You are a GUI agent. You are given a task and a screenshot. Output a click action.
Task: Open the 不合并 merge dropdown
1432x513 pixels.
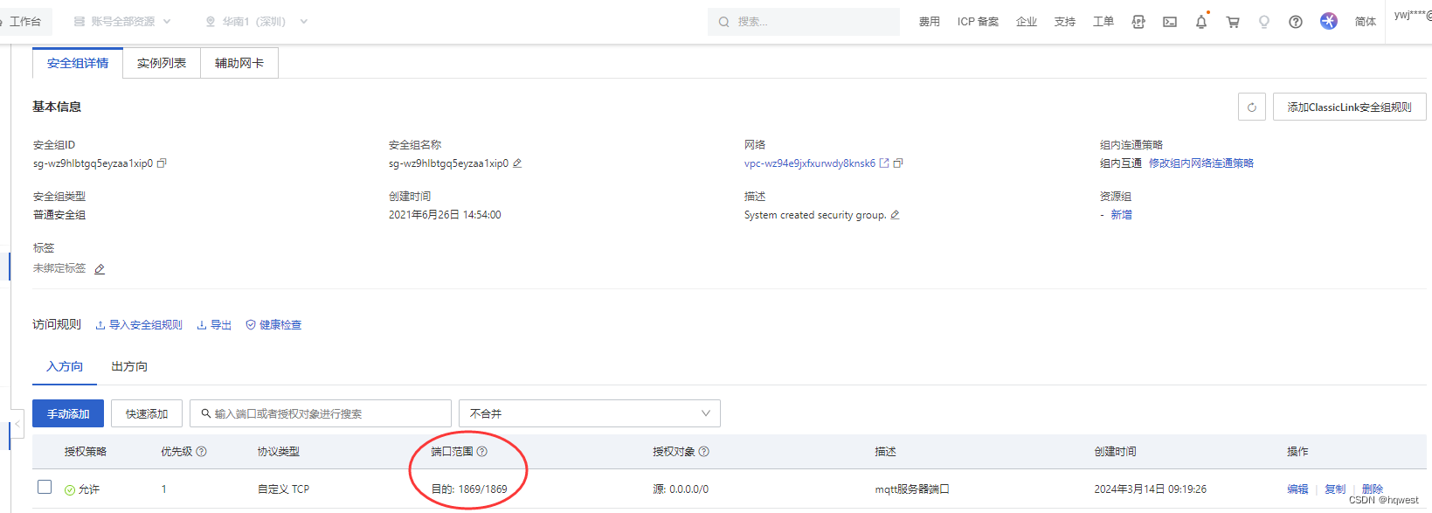pyautogui.click(x=590, y=413)
